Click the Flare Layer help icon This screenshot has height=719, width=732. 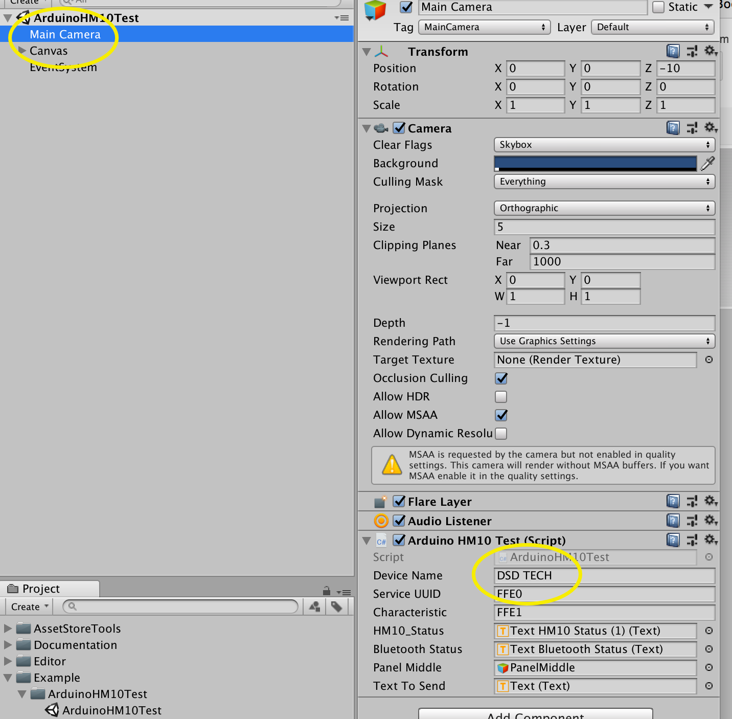(x=673, y=501)
